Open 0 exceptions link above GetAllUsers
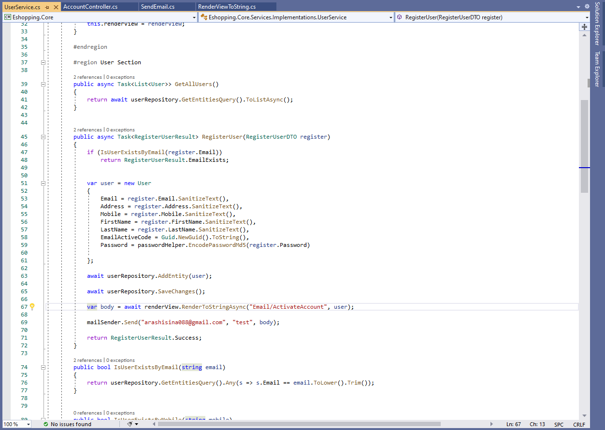605x430 pixels. click(120, 77)
